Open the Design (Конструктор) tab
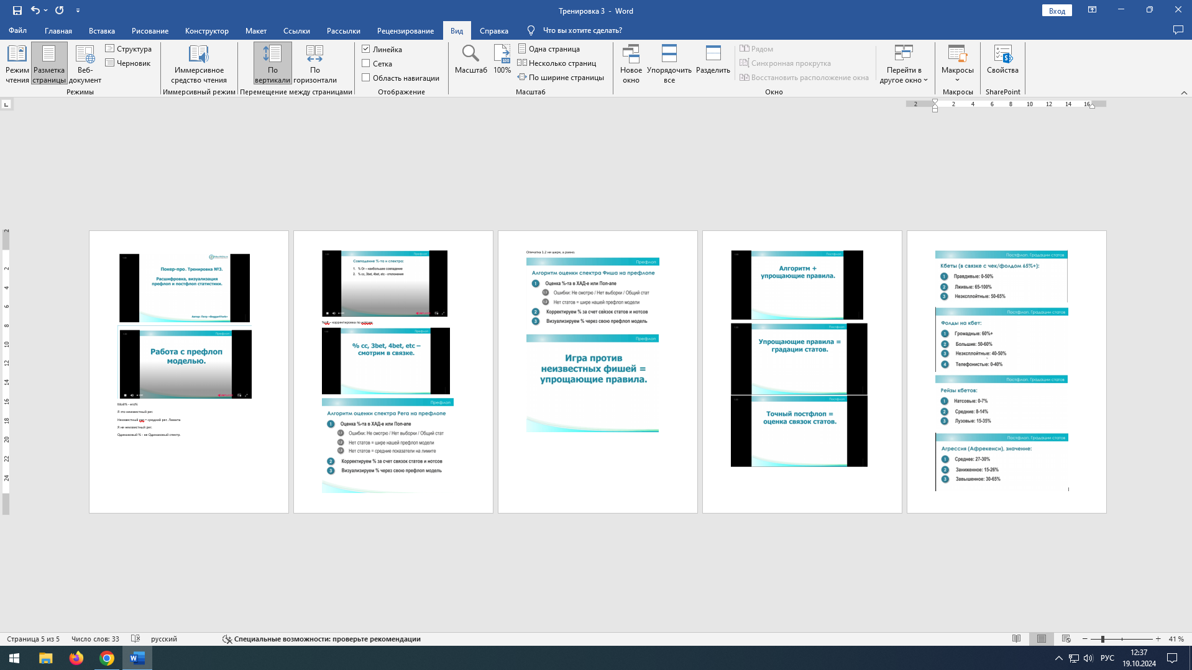This screenshot has width=1192, height=670. (x=207, y=30)
